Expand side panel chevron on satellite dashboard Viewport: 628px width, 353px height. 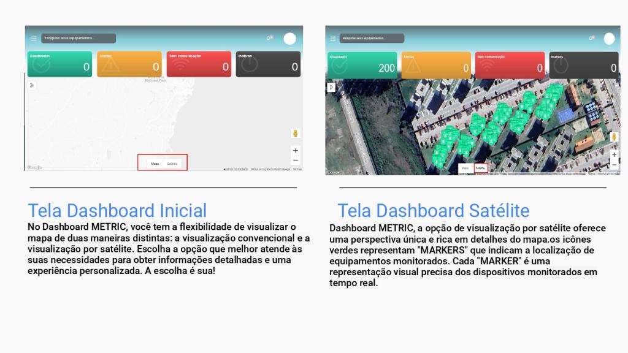(x=331, y=88)
